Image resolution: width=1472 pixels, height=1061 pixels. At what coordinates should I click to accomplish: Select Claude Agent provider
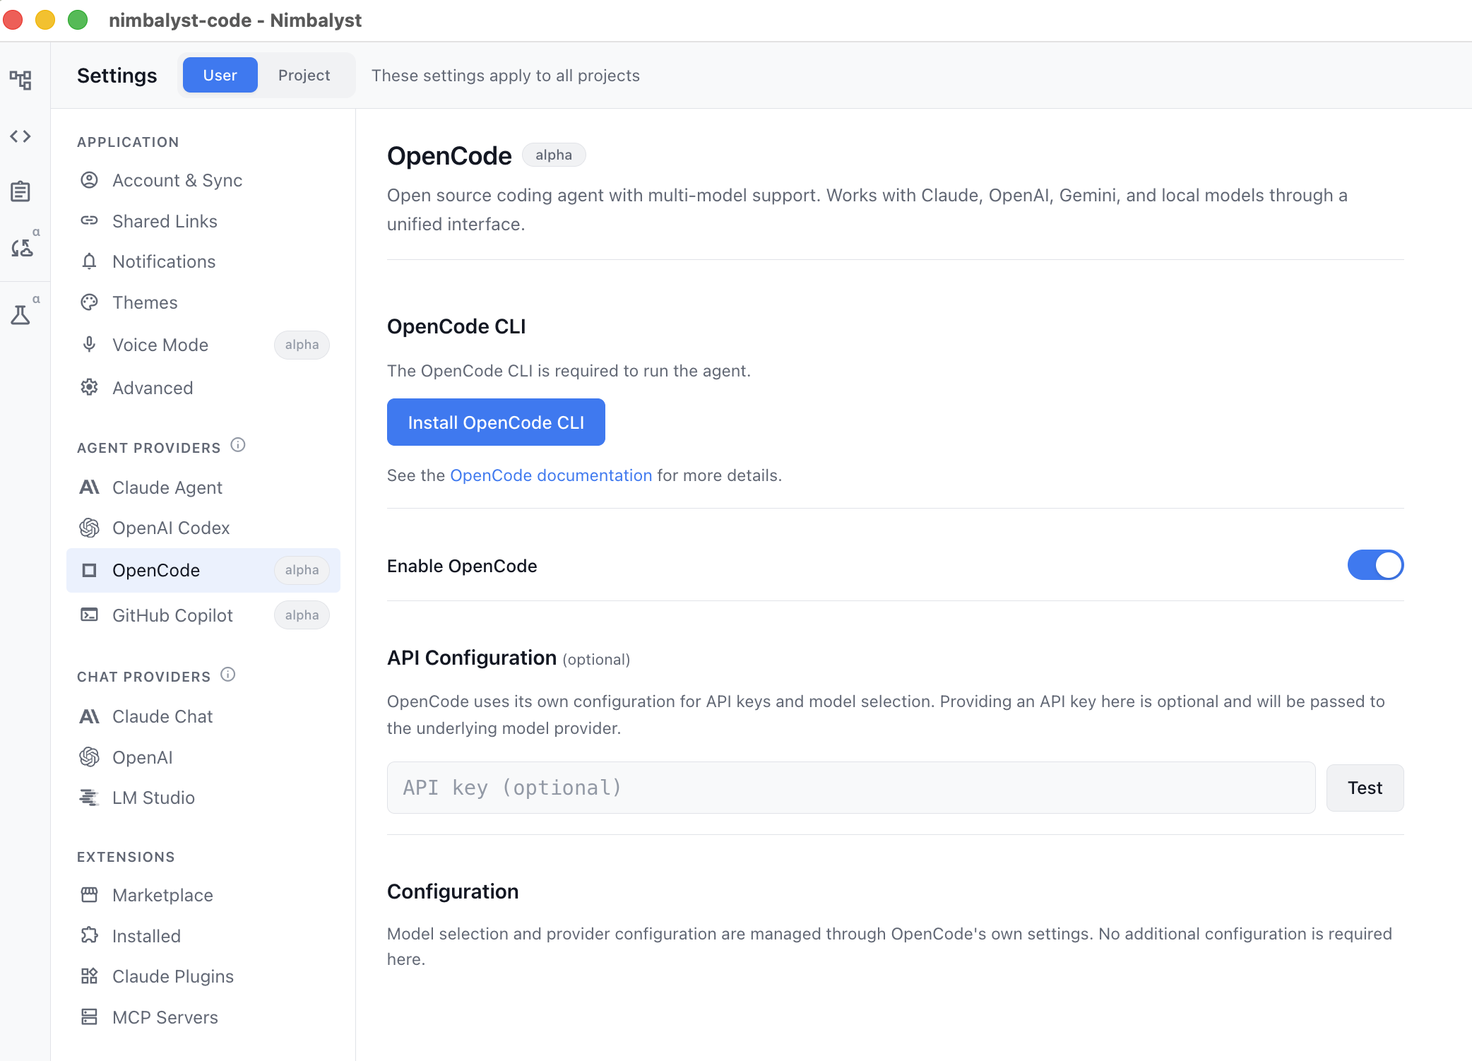point(203,487)
